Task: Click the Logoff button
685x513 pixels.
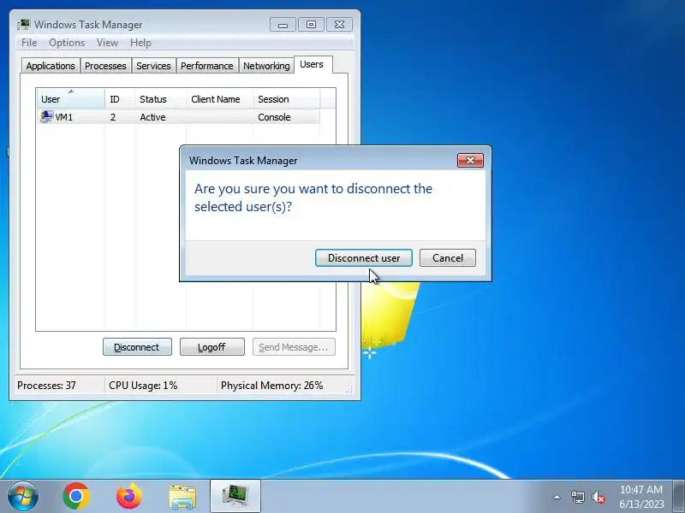Action: [212, 347]
